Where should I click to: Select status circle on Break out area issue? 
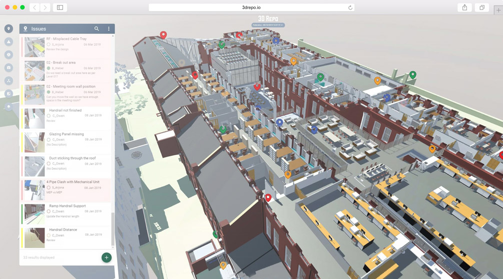(x=49, y=68)
